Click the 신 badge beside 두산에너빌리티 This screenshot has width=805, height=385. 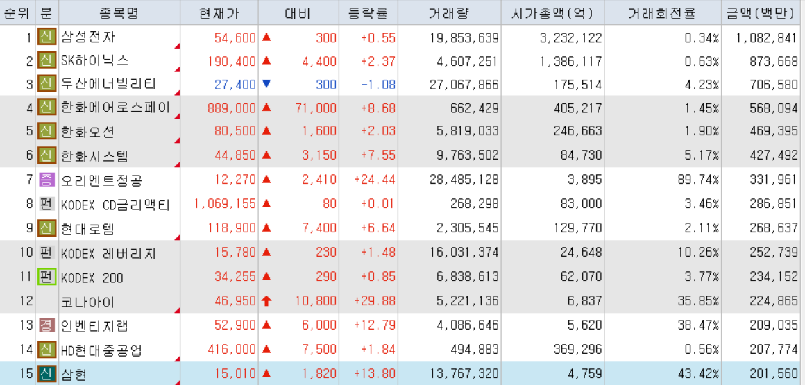click(46, 84)
